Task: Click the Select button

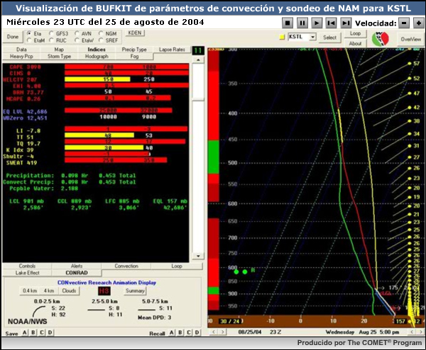Action: tap(330, 38)
